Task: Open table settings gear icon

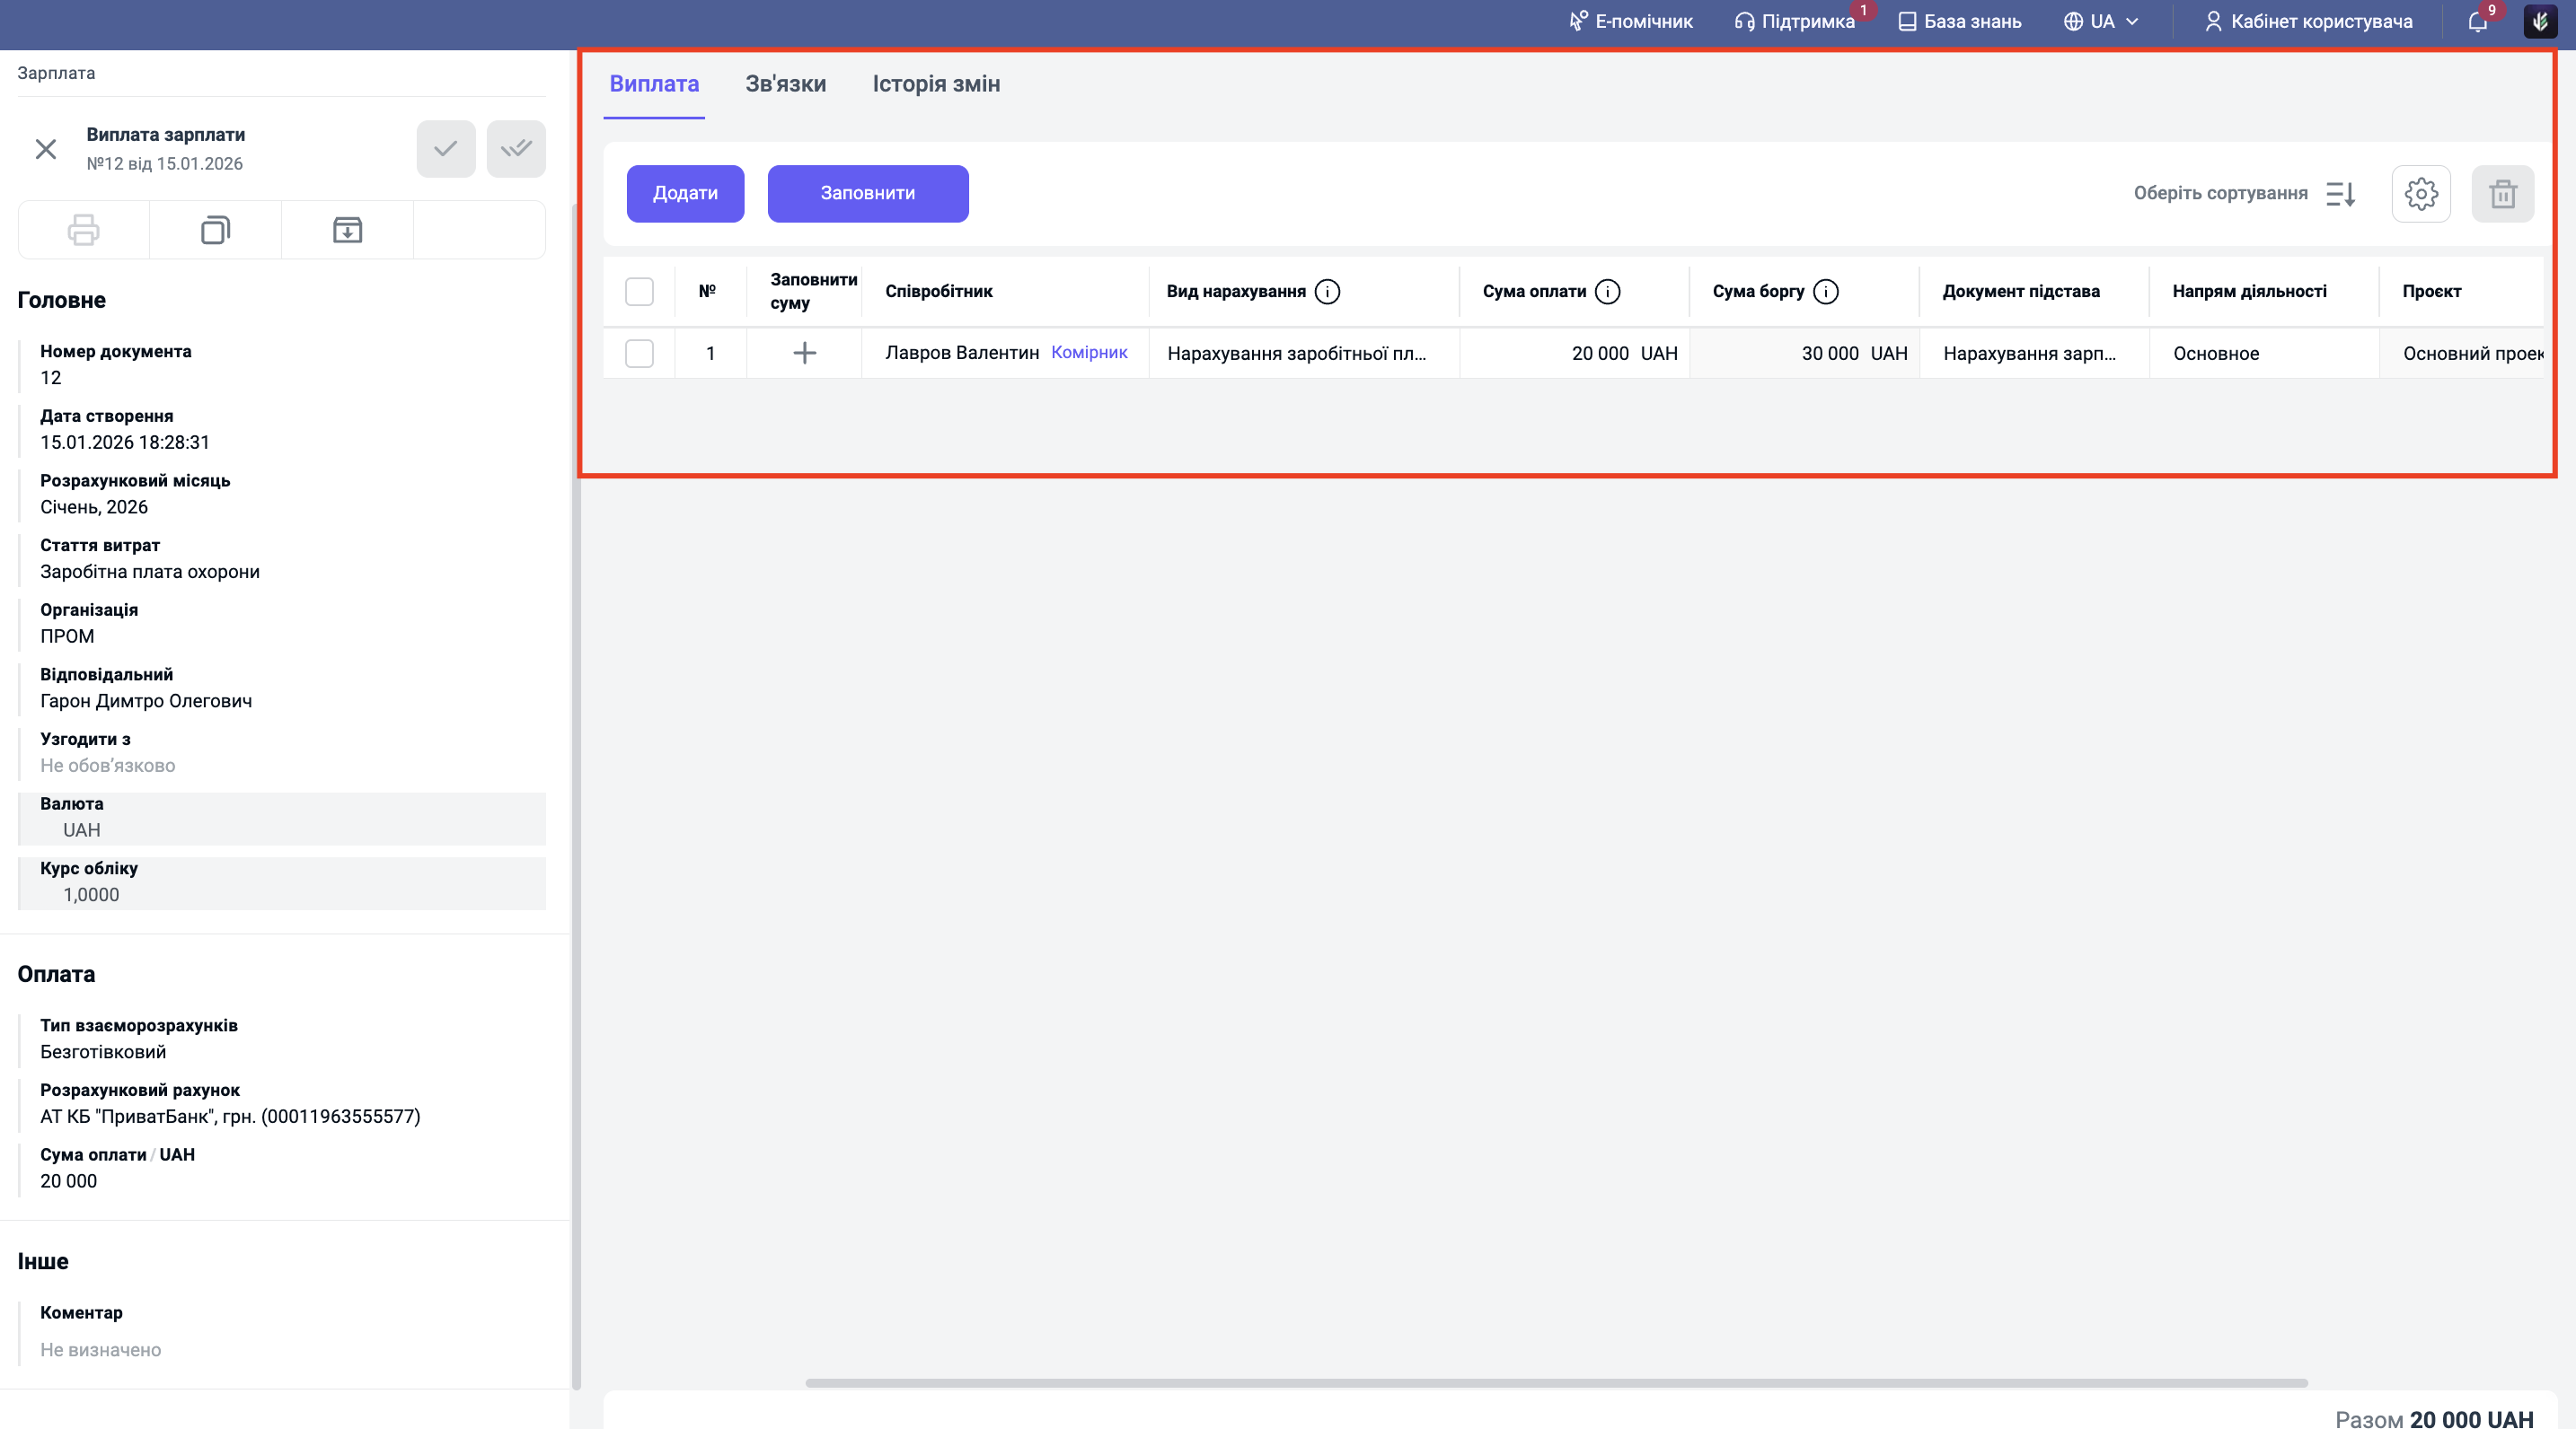Action: point(2421,194)
